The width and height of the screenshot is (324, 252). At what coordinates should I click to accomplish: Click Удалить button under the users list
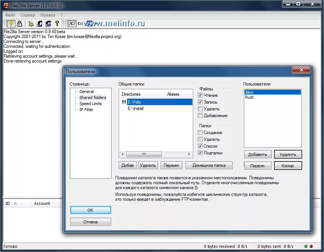[288, 154]
